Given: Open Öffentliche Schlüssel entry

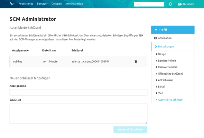Looking at the screenshot, I should (x=170, y=74).
